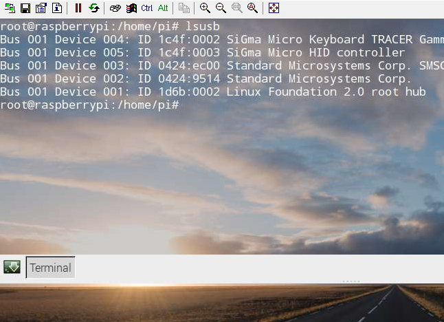The width and height of the screenshot is (444, 322).
Task: Enable auto zoom with the 'A' magnifier
Action: point(252,8)
